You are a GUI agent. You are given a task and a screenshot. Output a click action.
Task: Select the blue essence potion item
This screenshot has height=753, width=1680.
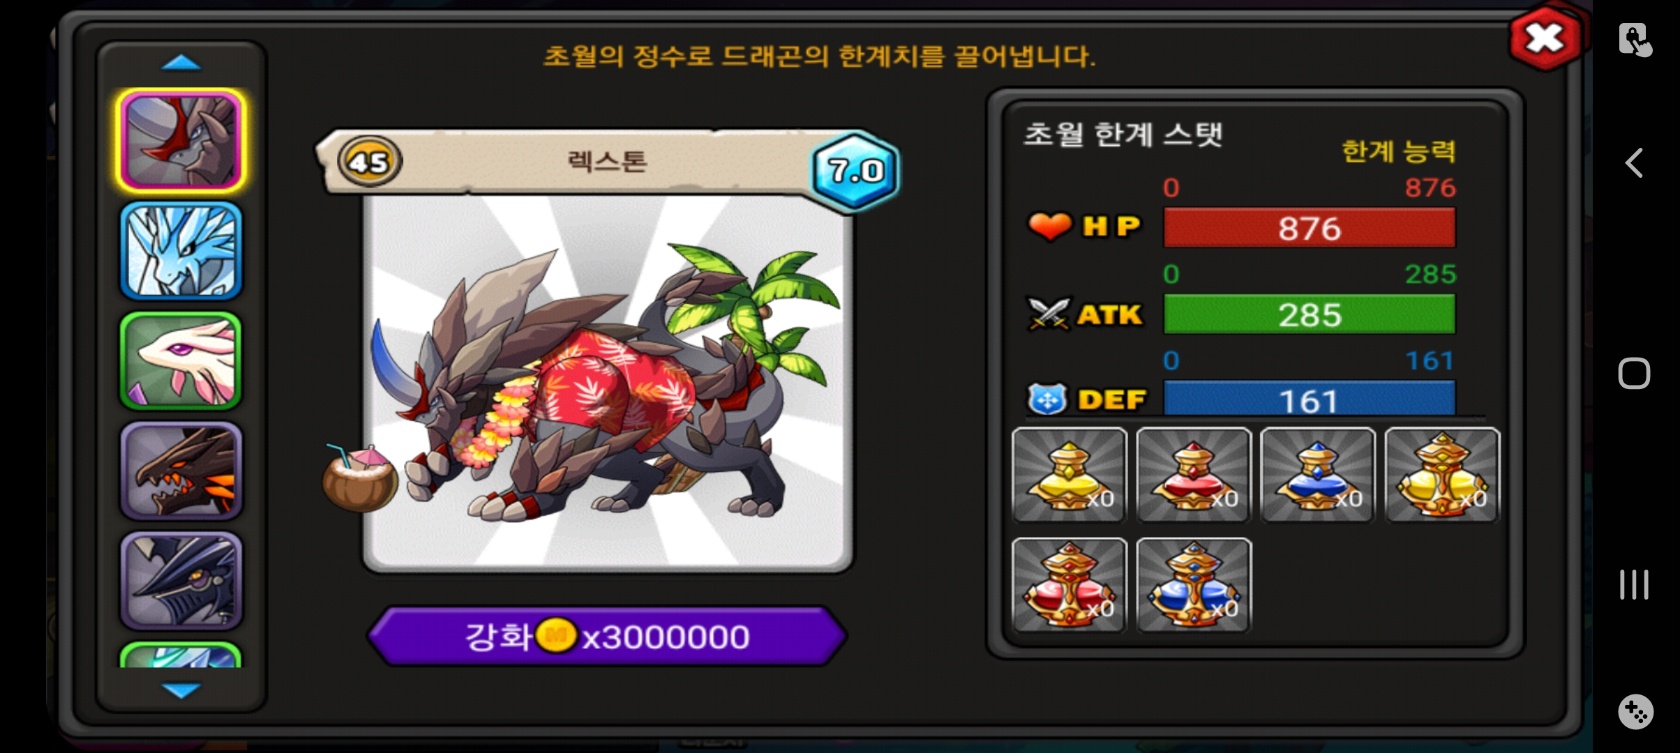pyautogui.click(x=1318, y=475)
